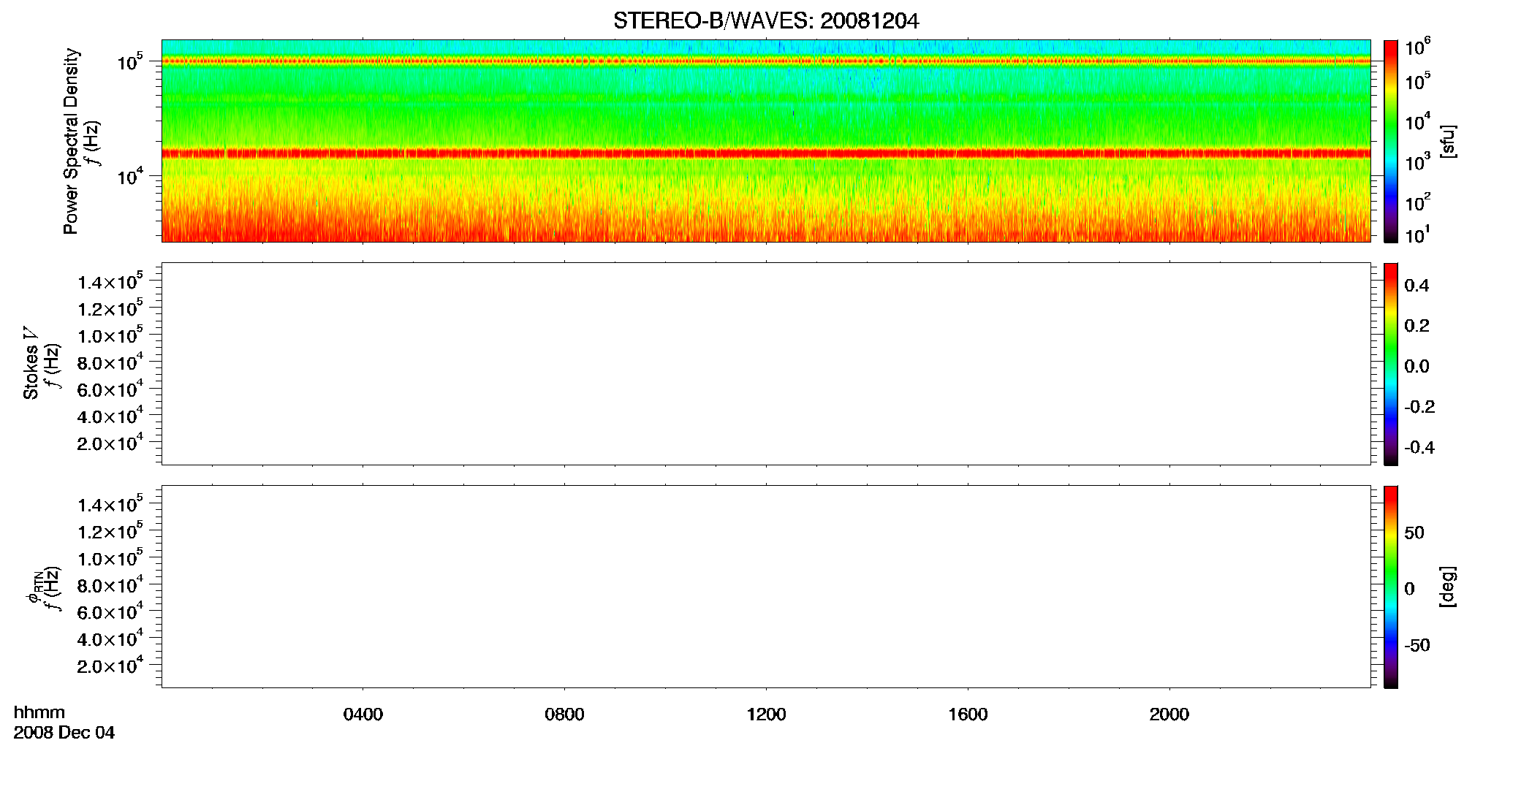The width and height of the screenshot is (1532, 789).
Task: Click the 1200 time axis label
Action: click(766, 714)
